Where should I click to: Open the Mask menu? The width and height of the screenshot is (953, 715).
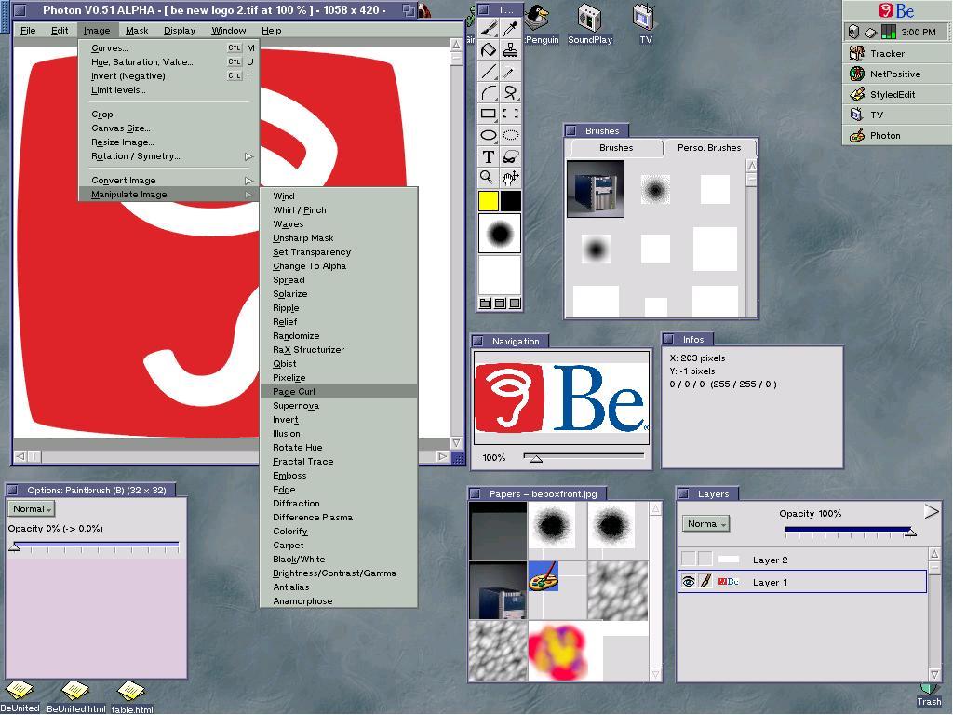137,31
